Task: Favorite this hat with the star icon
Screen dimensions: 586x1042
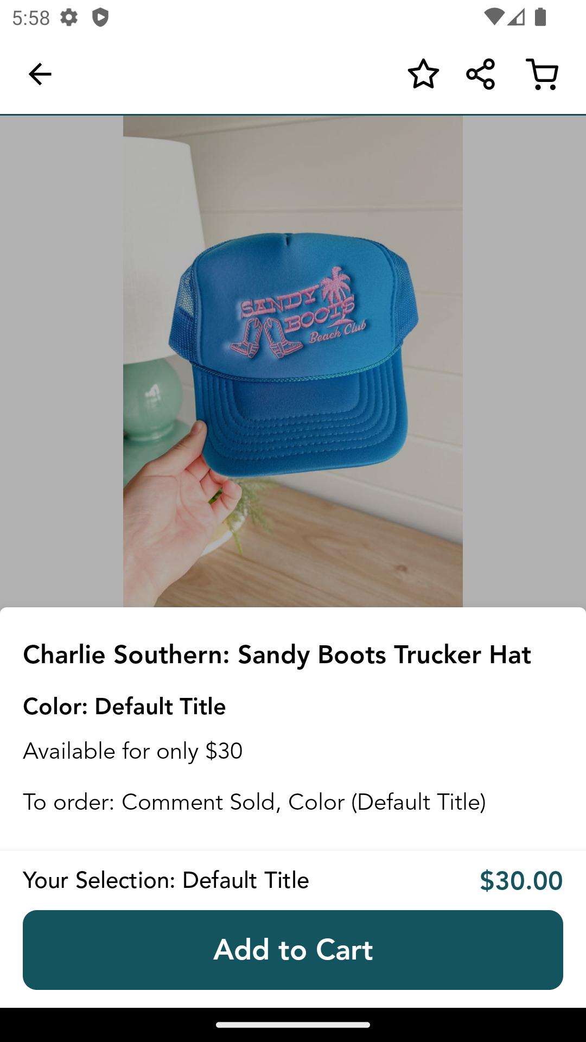Action: (423, 74)
